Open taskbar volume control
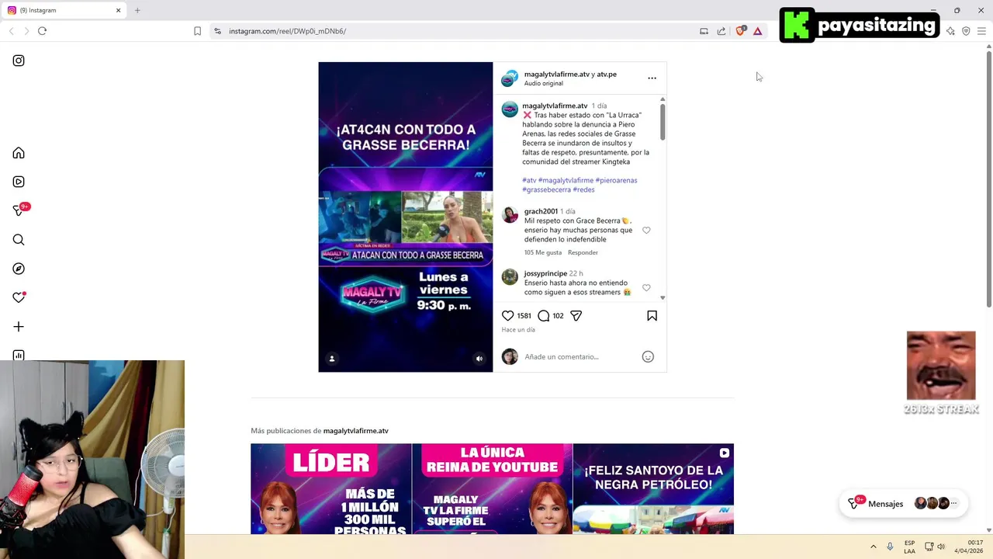This screenshot has height=559, width=993. click(x=941, y=547)
